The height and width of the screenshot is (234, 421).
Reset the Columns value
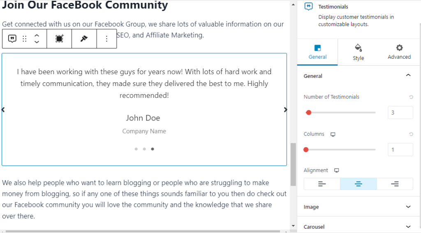(411, 134)
